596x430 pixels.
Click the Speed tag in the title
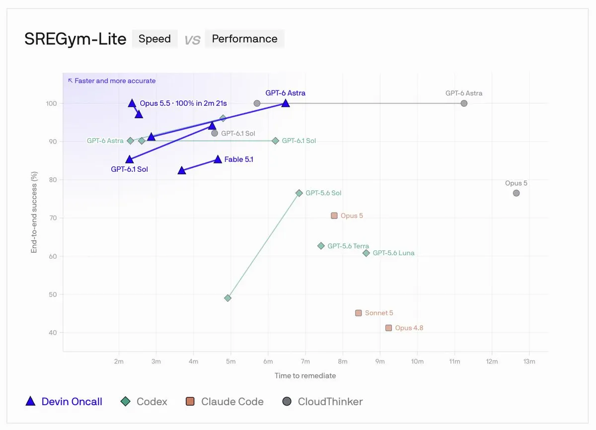154,39
